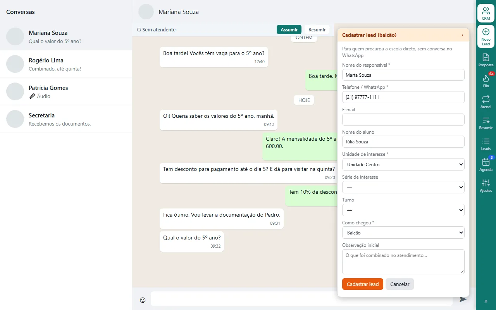Focus the Nome do aluno field
496x310 pixels.
coord(403,141)
